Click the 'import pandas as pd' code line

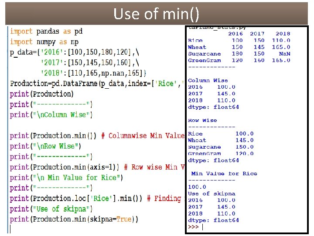[46, 31]
